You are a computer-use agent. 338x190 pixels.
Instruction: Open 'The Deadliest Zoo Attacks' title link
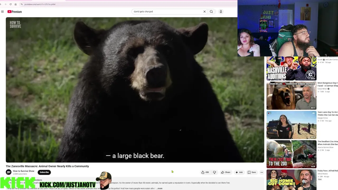tap(328, 143)
